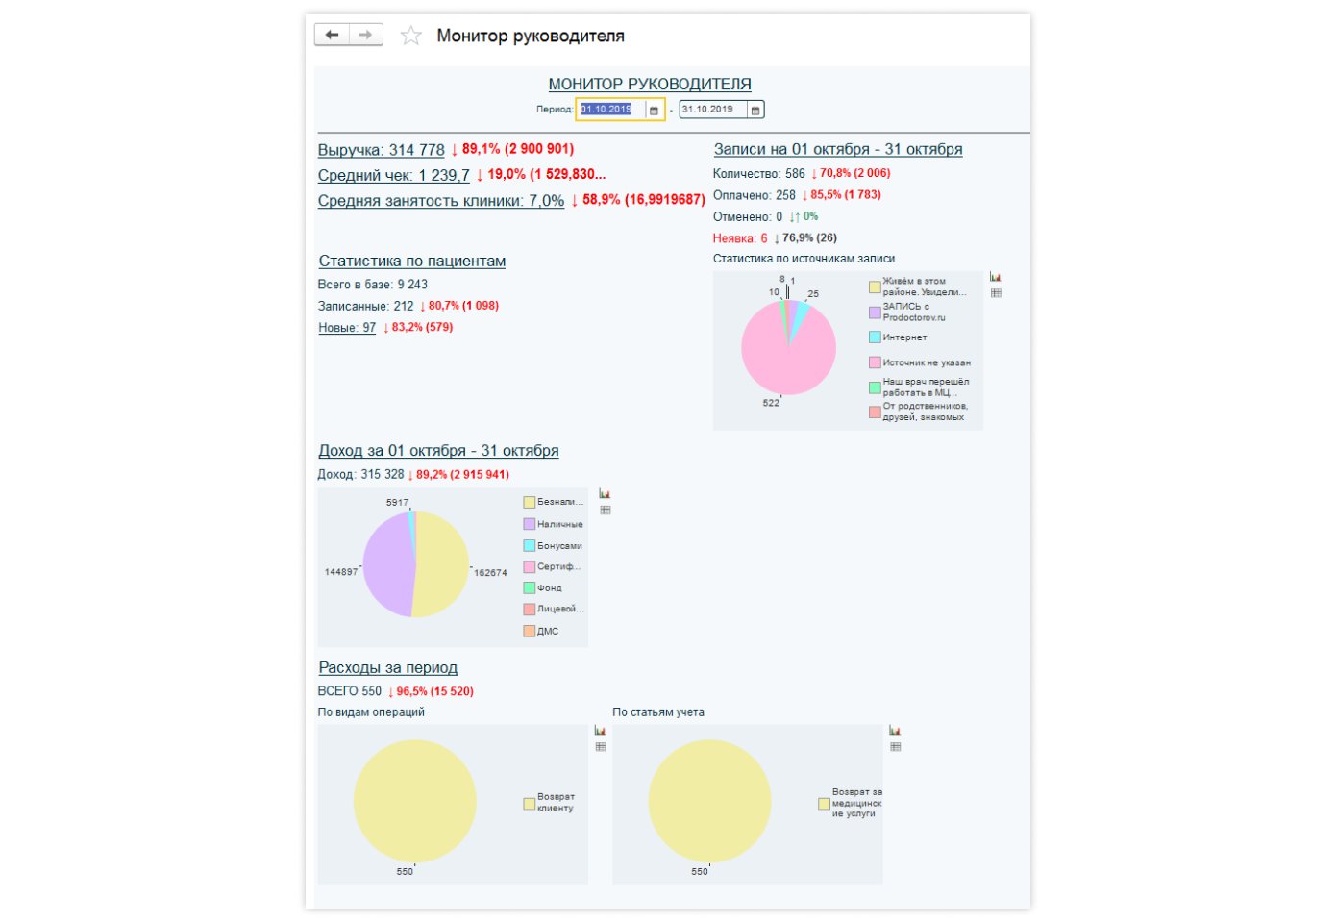Show income chart as table
1336x923 pixels.
coord(605,510)
